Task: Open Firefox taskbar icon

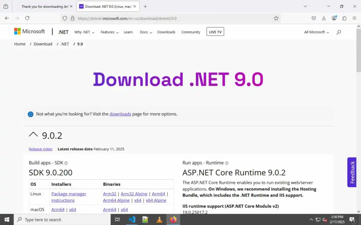Action: click(173, 219)
